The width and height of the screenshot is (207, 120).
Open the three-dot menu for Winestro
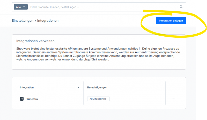point(173,99)
